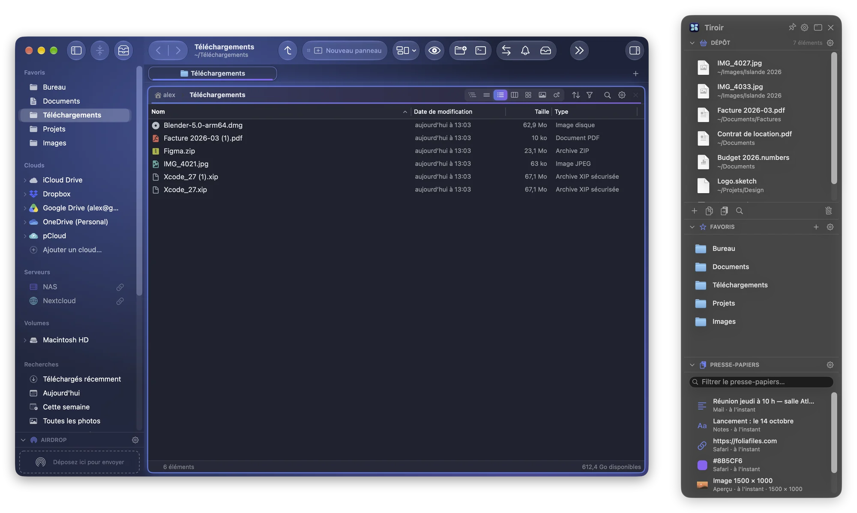Create a new folder with toolbar icon

(461, 51)
